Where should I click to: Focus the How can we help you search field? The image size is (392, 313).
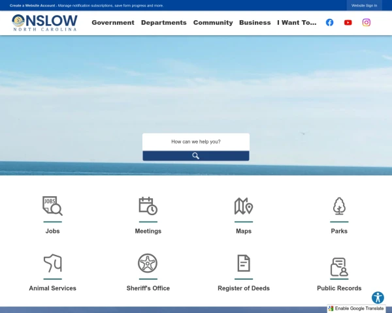[x=196, y=142]
